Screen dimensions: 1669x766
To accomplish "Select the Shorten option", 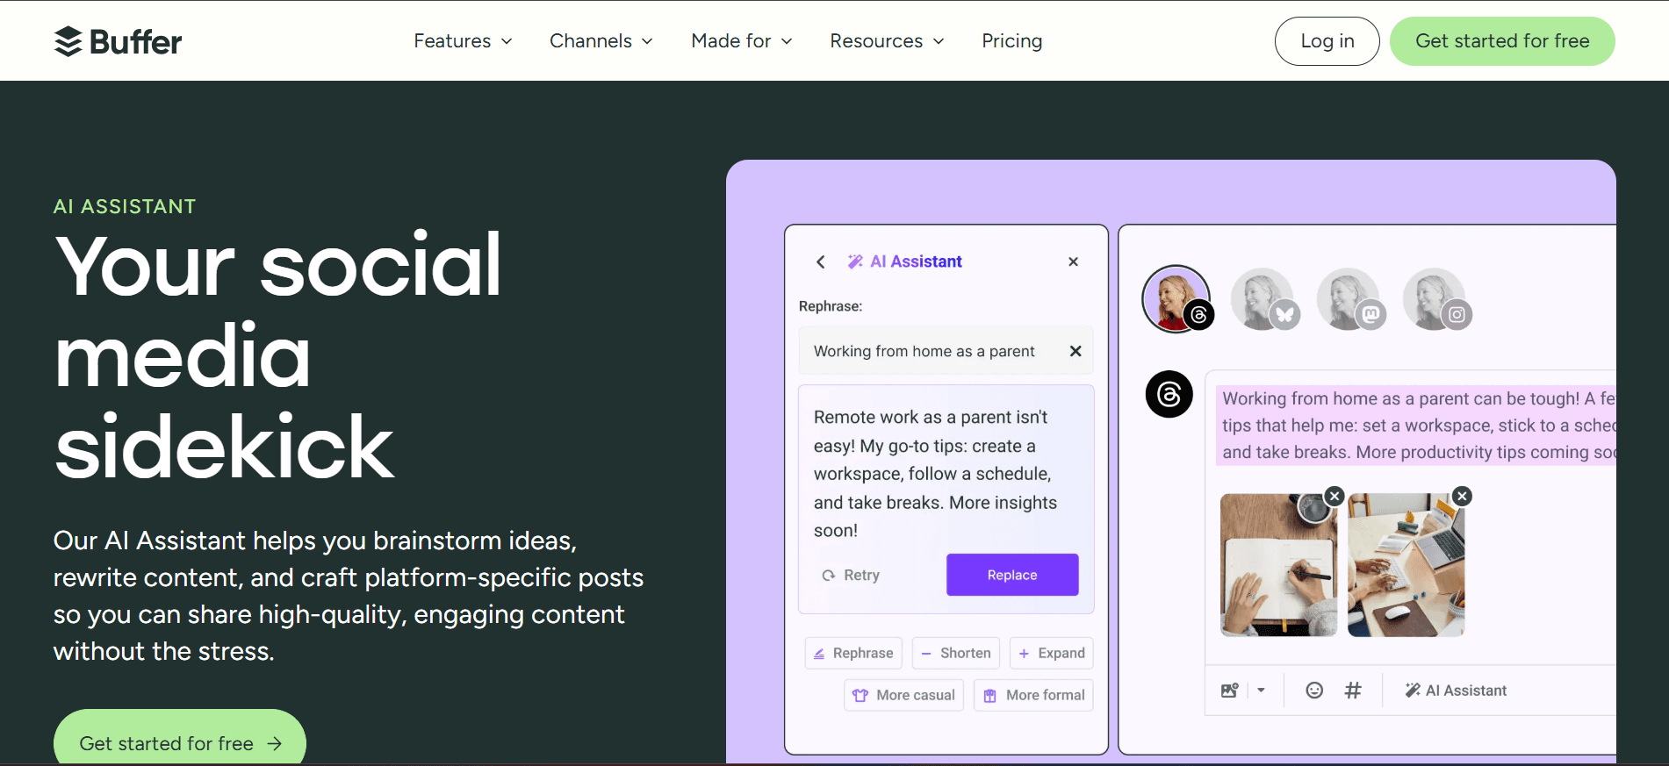I will (956, 653).
